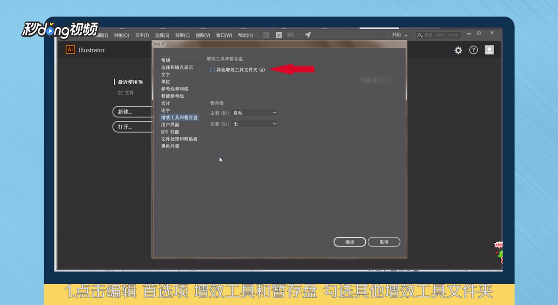The width and height of the screenshot is (558, 305).
Task: Open the Bridge (Br) icon
Action: pos(266,35)
